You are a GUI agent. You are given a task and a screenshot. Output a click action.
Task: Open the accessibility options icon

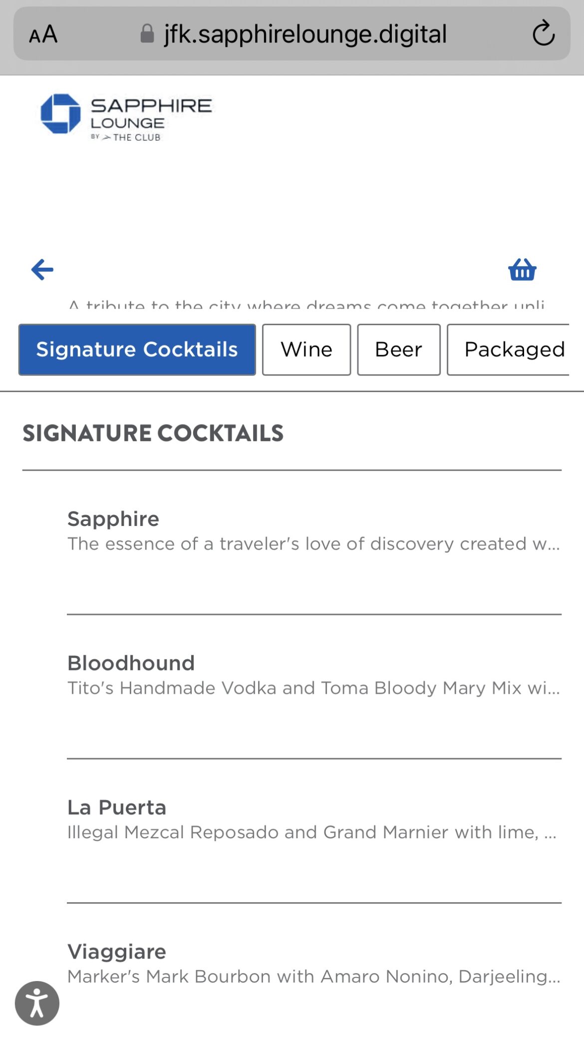(37, 1003)
